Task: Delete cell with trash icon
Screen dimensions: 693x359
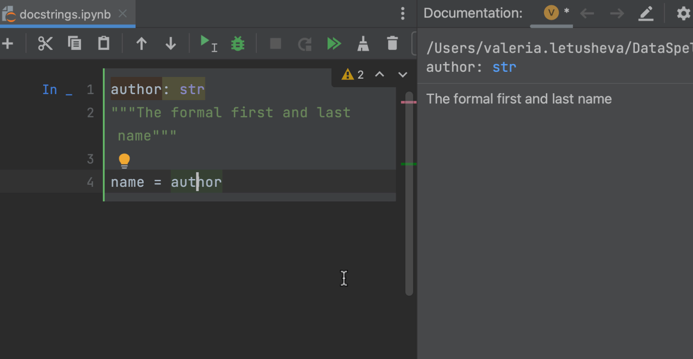Action: click(392, 44)
